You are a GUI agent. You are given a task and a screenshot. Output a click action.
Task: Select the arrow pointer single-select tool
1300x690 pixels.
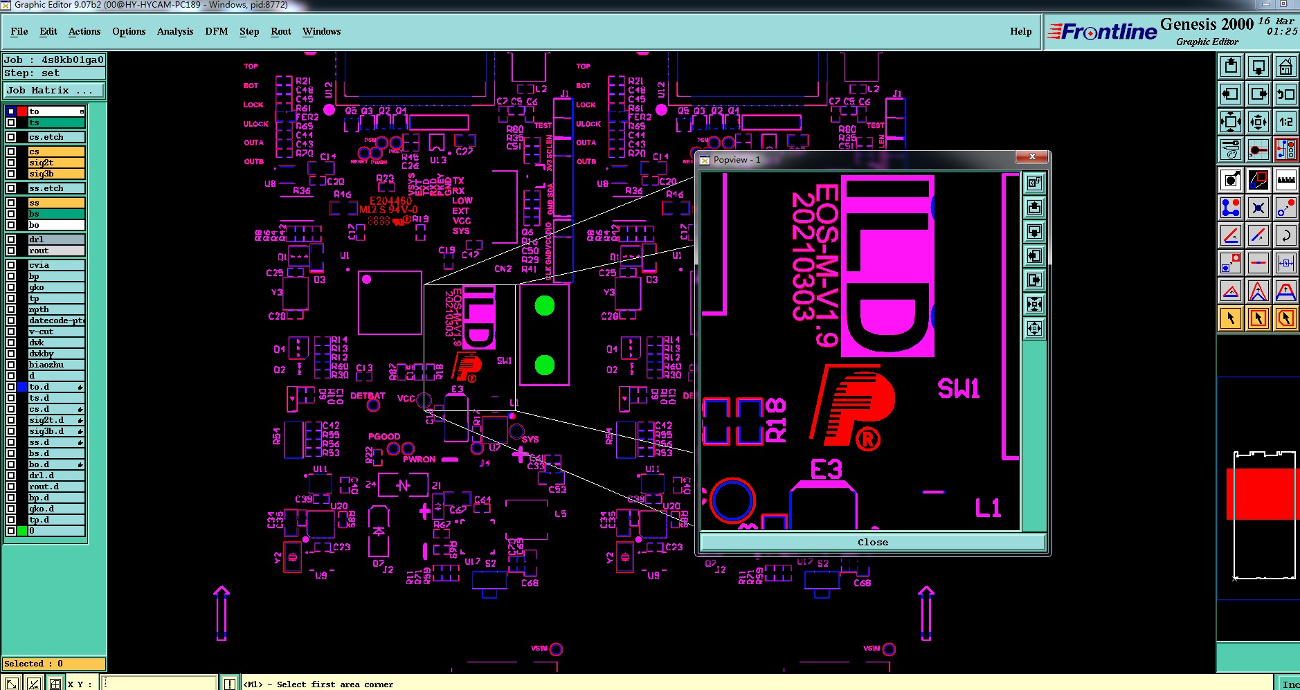click(1231, 318)
